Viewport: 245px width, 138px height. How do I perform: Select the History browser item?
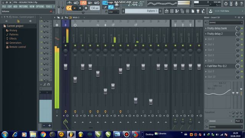tap(13, 31)
